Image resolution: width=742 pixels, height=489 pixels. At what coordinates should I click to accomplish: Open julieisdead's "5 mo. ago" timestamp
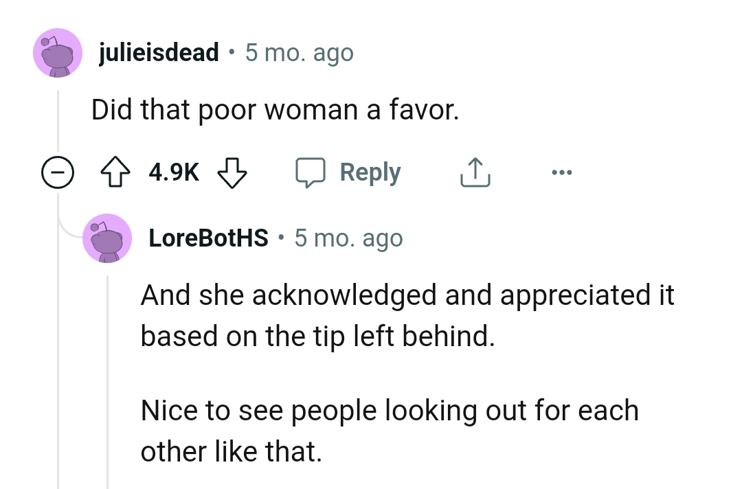click(299, 52)
